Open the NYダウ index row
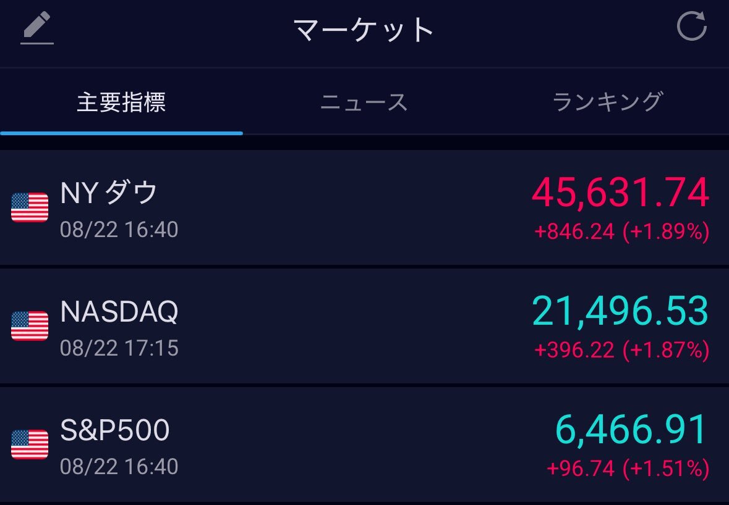 coord(365,207)
